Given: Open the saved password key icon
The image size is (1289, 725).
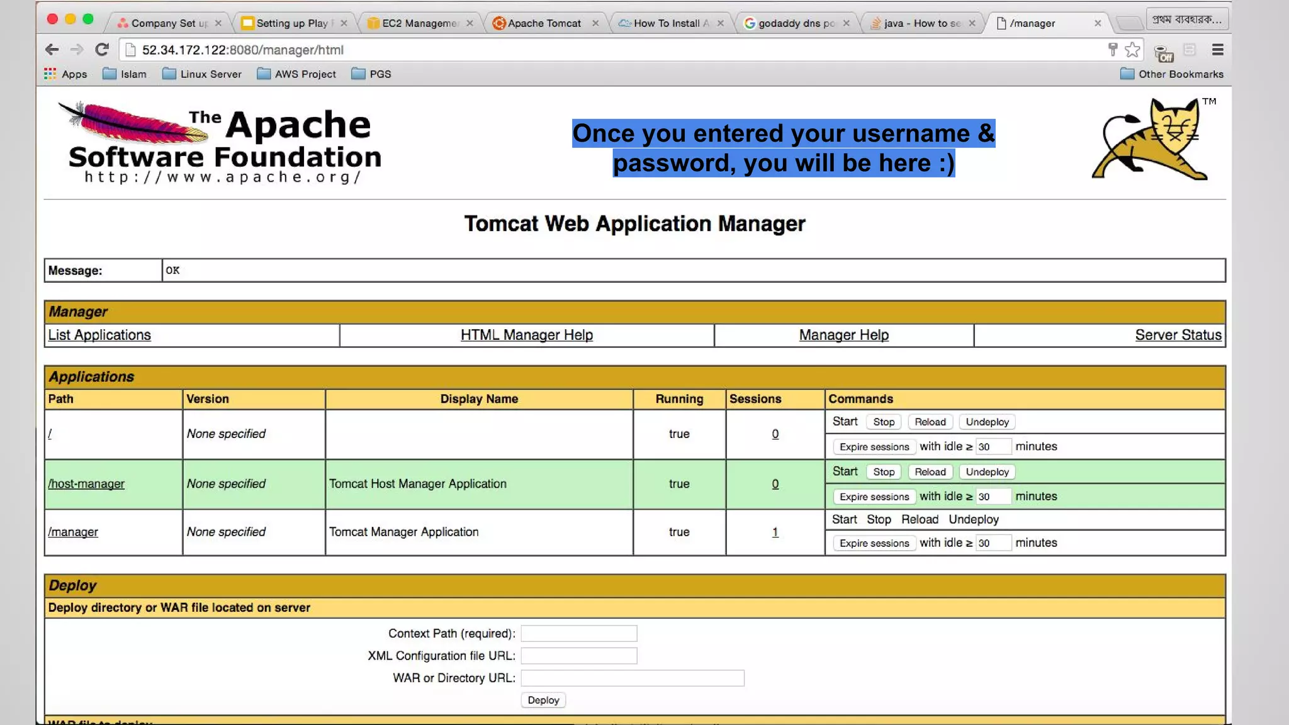Looking at the screenshot, I should pos(1113,50).
